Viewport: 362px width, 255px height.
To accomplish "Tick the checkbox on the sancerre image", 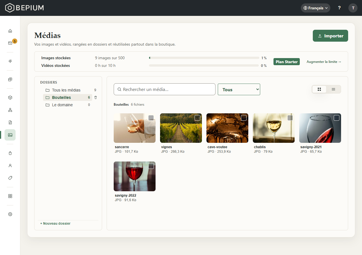I will coord(151,118).
